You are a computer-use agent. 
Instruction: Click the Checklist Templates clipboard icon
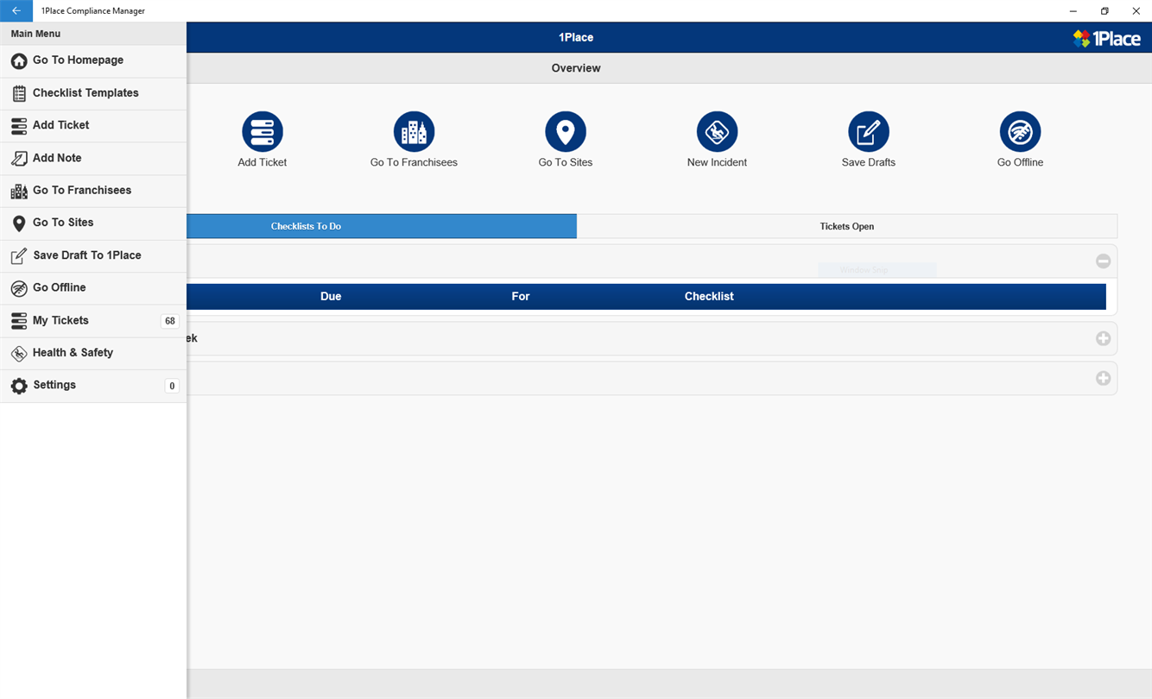[19, 93]
